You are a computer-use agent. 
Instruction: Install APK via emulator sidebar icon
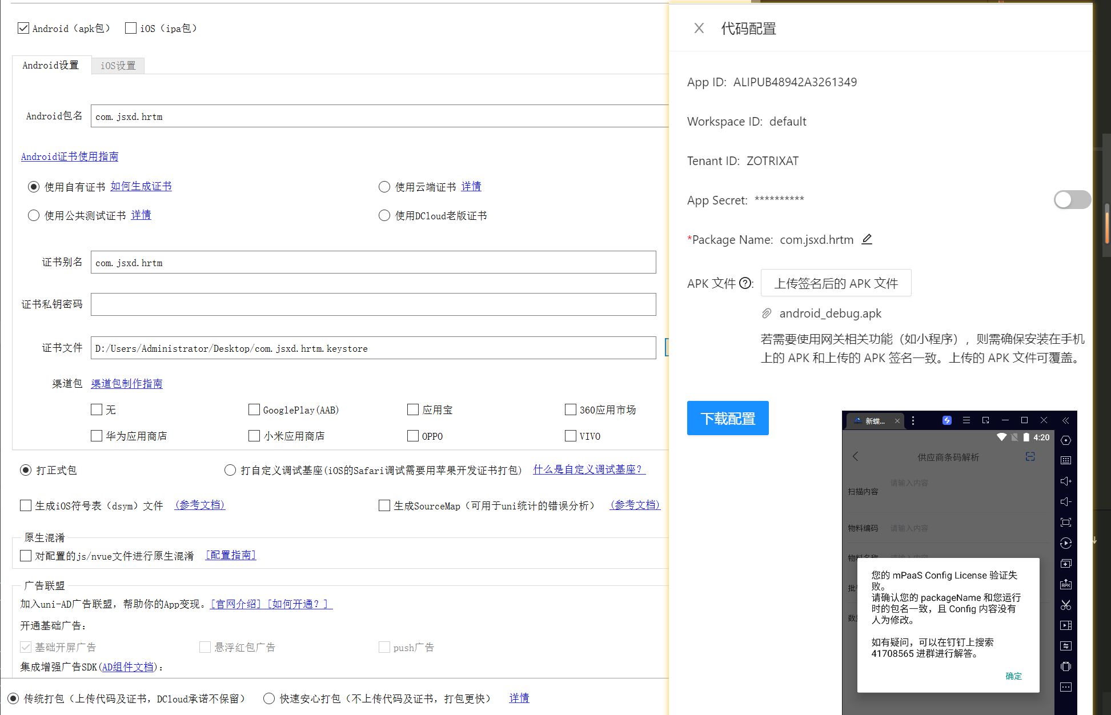click(1066, 584)
